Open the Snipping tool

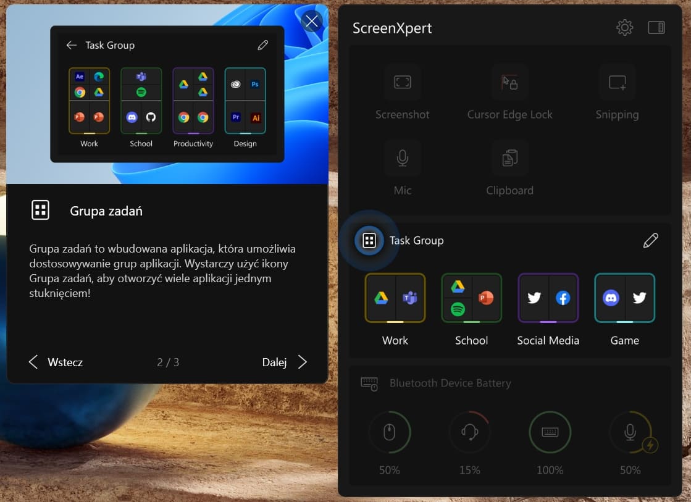[x=617, y=83]
